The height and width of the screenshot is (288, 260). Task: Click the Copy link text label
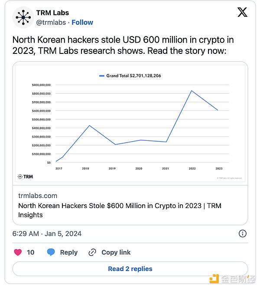[x=116, y=252]
